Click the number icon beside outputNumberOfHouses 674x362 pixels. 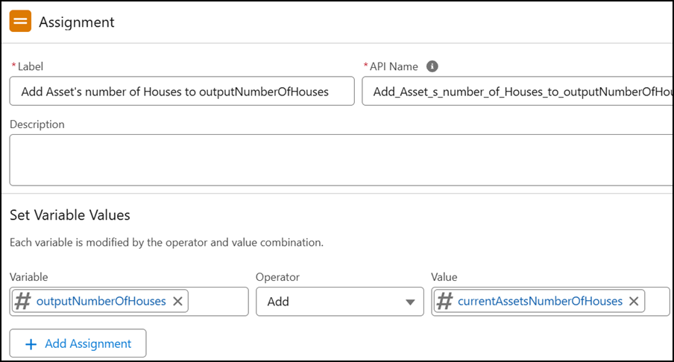(x=23, y=301)
